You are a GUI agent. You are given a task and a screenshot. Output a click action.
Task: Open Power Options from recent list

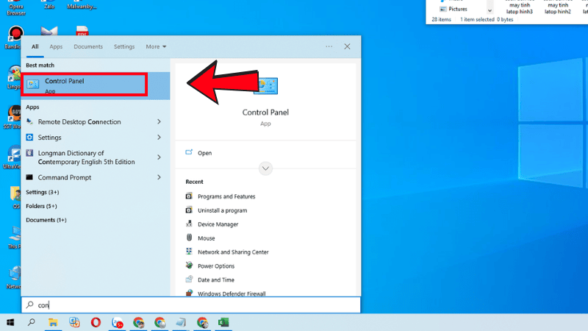coord(216,266)
